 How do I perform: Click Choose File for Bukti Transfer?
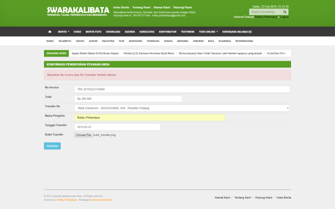83,135
